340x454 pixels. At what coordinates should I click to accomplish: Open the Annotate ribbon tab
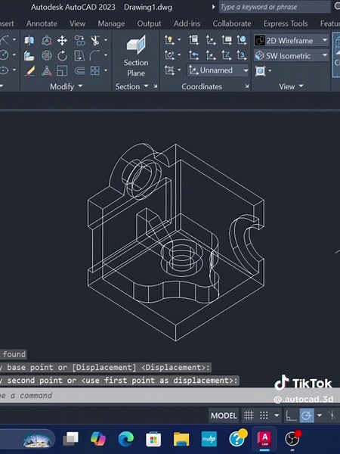pyautogui.click(x=42, y=23)
